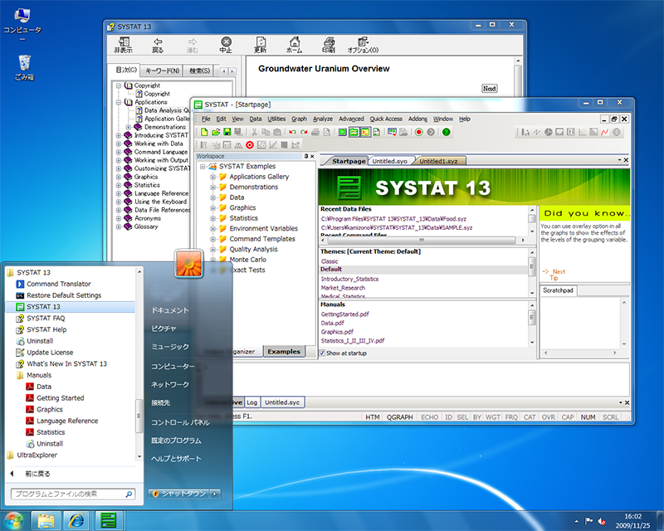Image resolution: width=664 pixels, height=531 pixels.
Task: Click the green Help question-mark icon
Action: (446, 132)
